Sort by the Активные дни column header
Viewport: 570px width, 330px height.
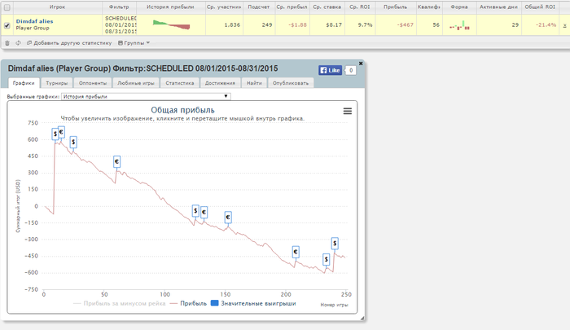point(498,7)
